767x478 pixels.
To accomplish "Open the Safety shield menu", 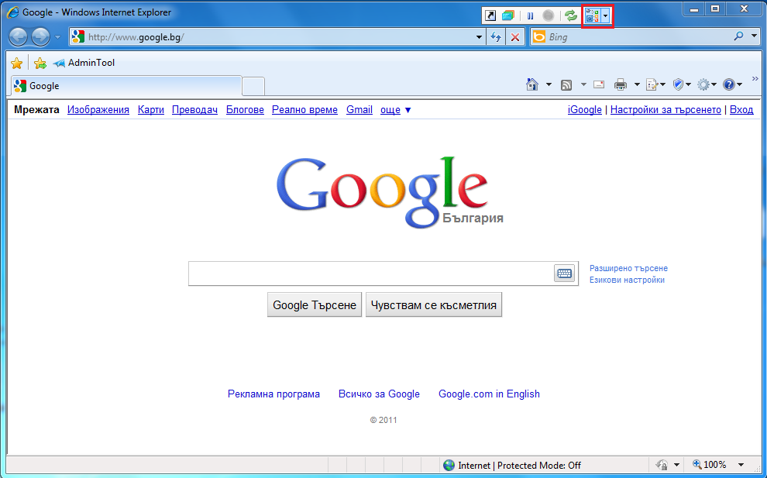I will coord(682,85).
